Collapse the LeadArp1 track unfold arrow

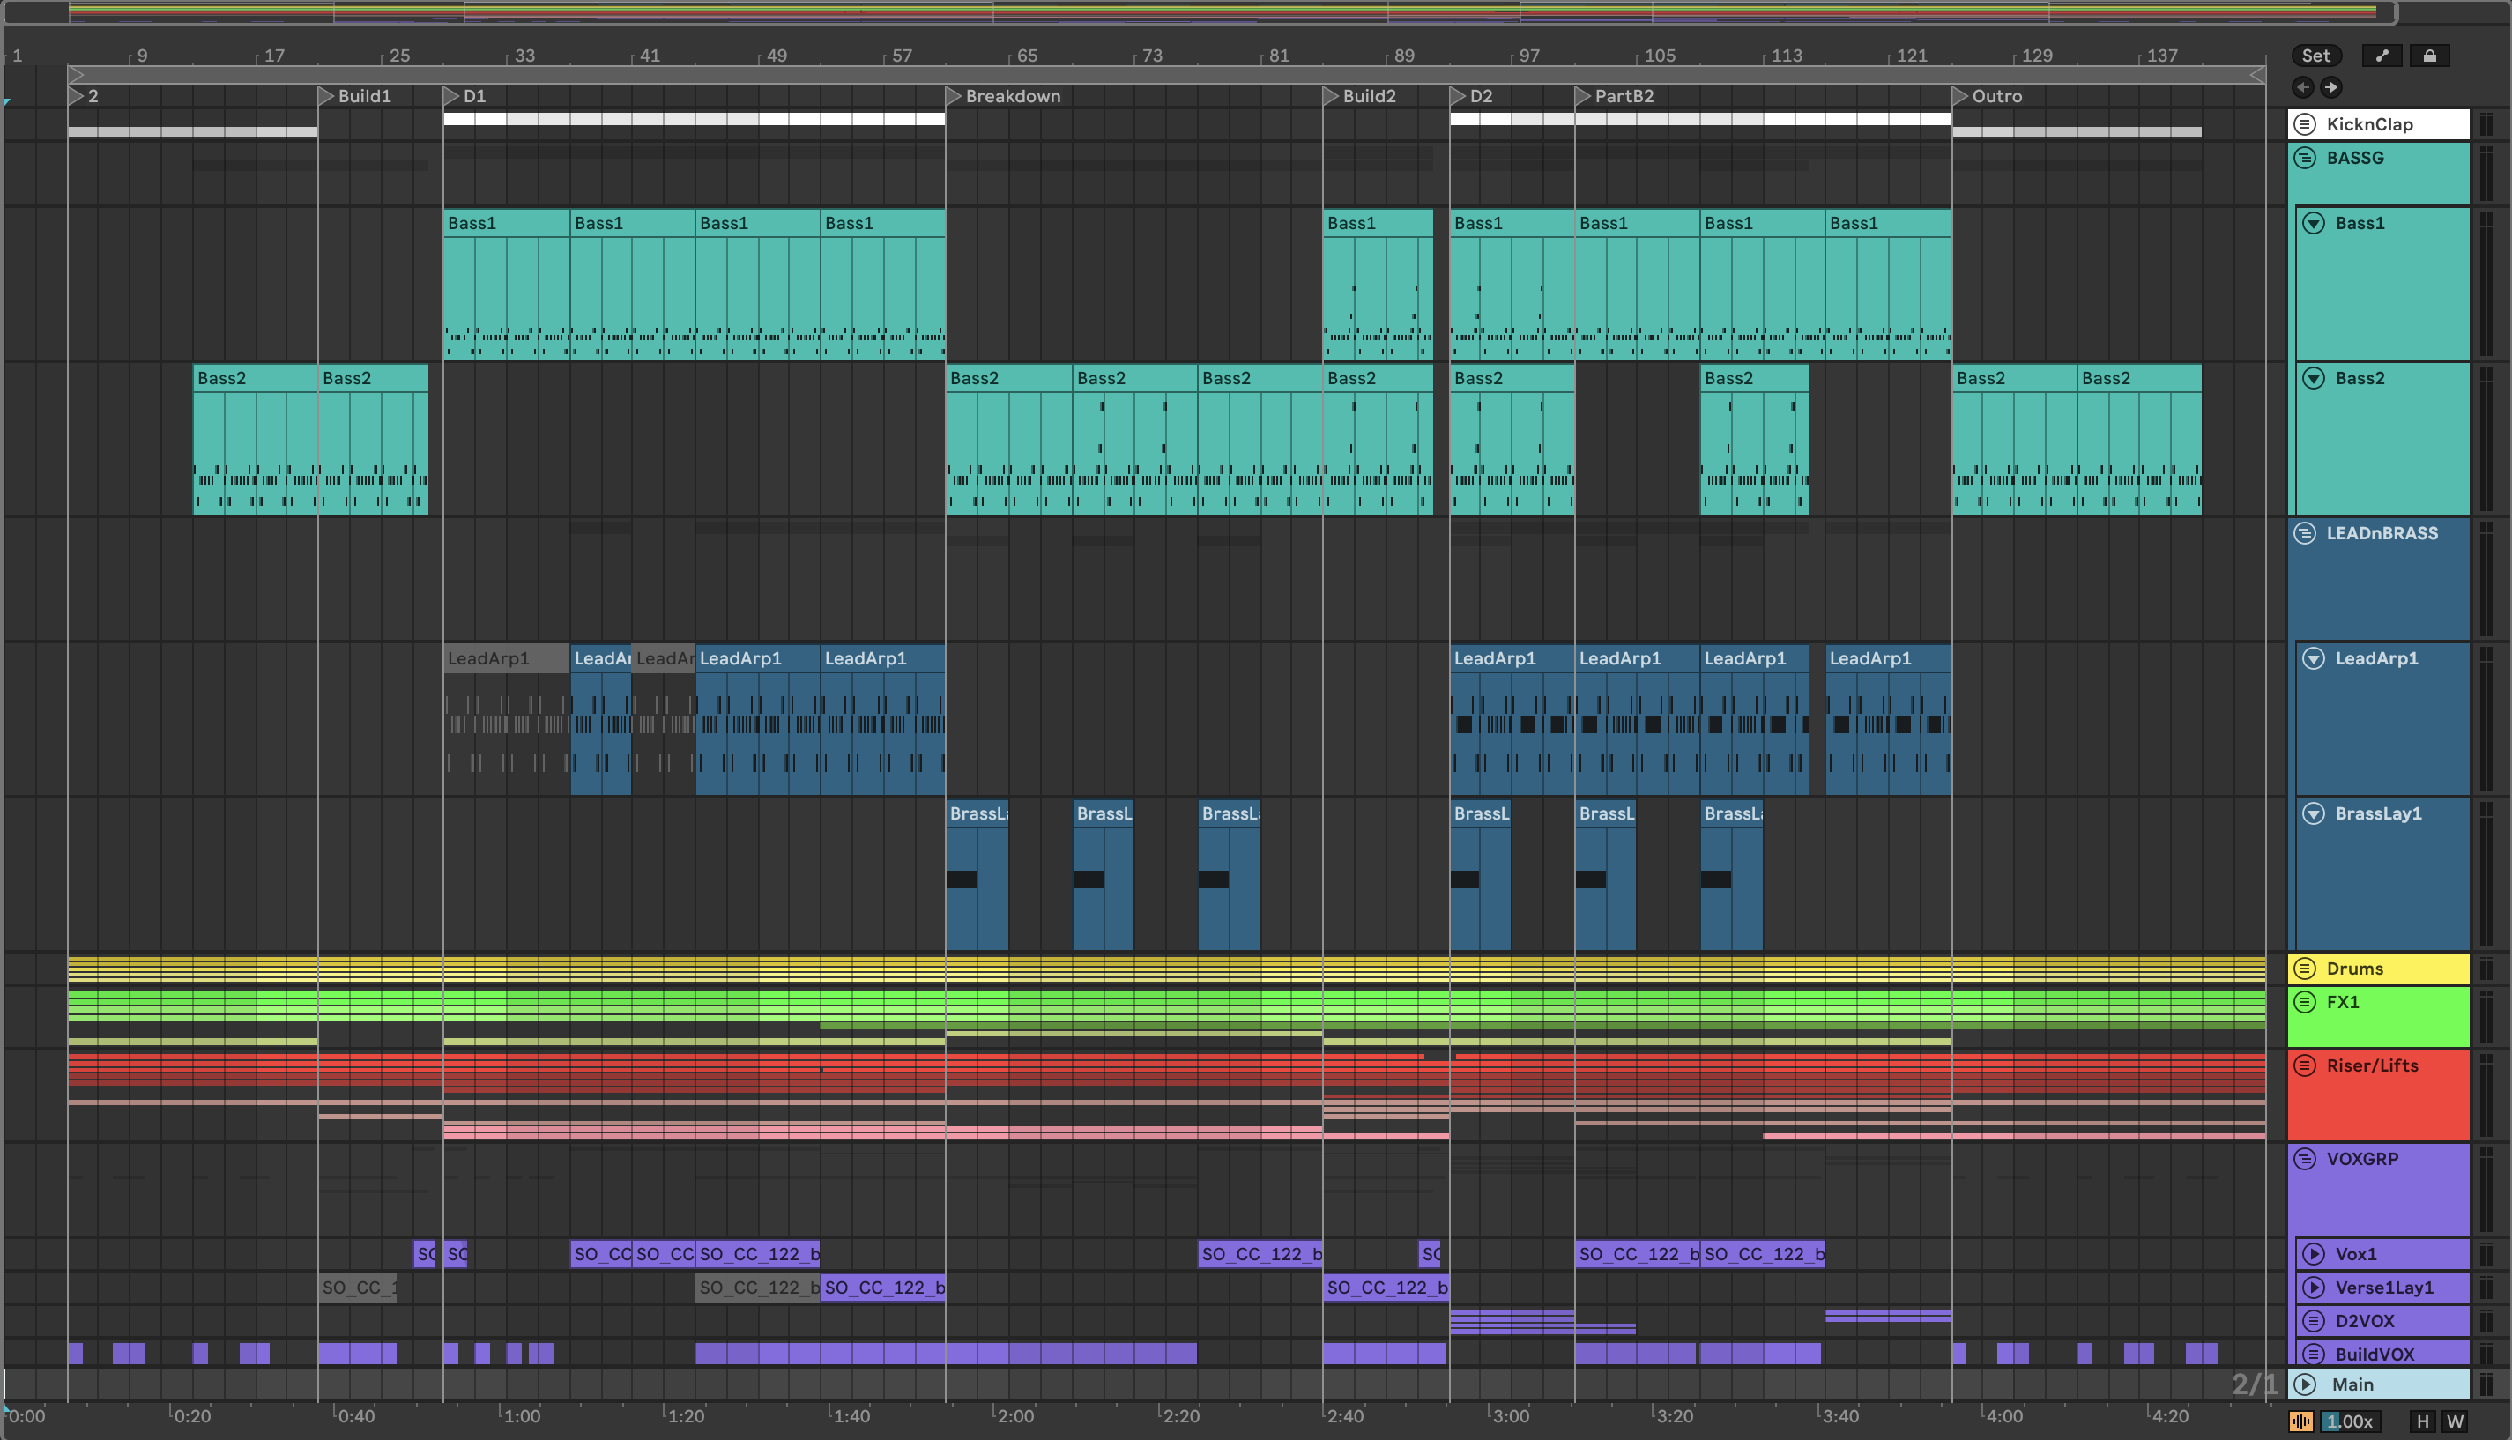tap(2315, 658)
